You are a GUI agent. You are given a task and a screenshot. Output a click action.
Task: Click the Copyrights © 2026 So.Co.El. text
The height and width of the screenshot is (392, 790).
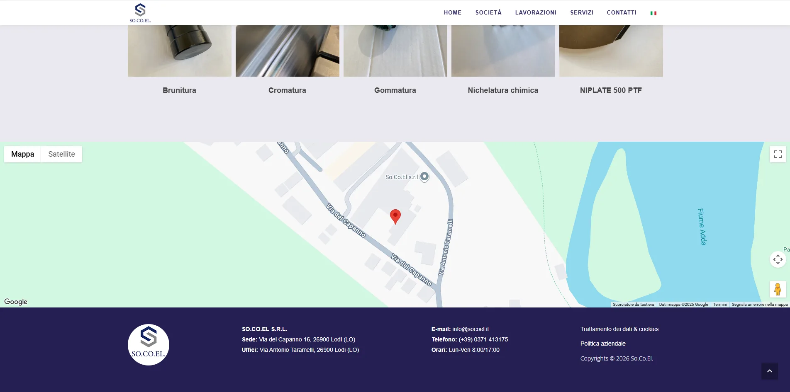(x=617, y=358)
